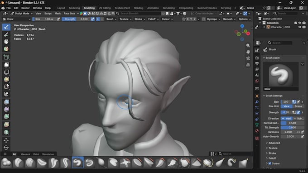Viewport: 308px width, 173px height.
Task: Open the Sculpt Mode dropdown
Action: point(22,14)
